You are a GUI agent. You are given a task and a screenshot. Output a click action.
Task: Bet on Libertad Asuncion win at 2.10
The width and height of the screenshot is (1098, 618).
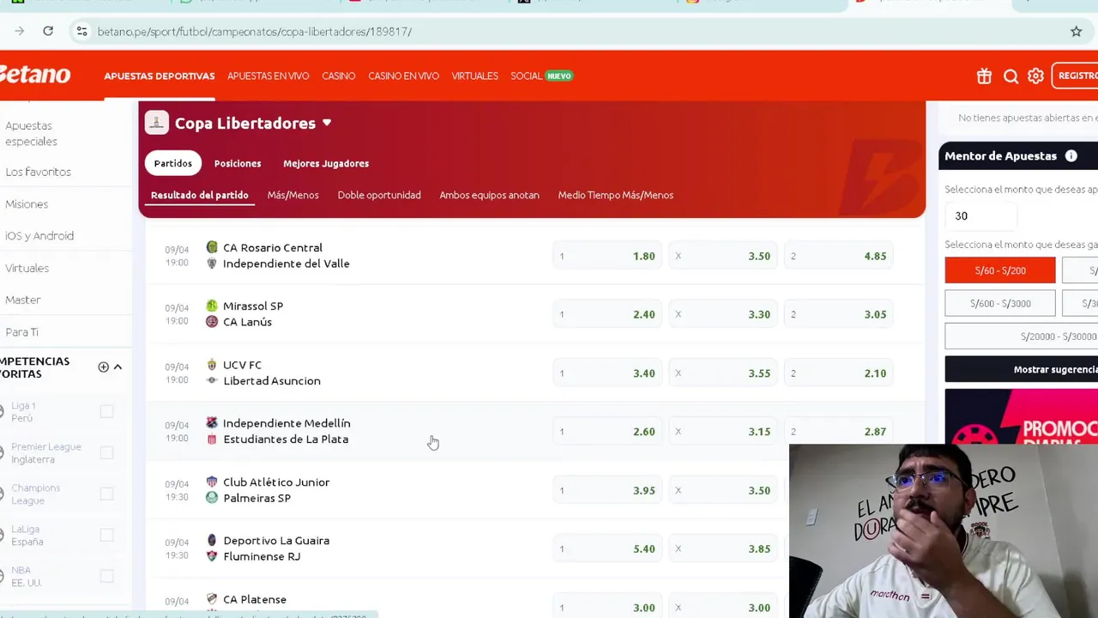pyautogui.click(x=839, y=373)
